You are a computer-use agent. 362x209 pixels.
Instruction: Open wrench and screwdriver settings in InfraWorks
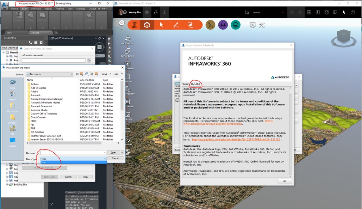tap(262, 25)
